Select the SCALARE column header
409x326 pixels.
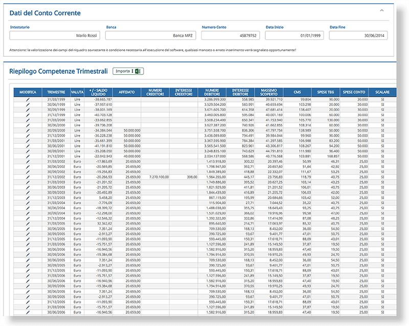click(x=382, y=92)
